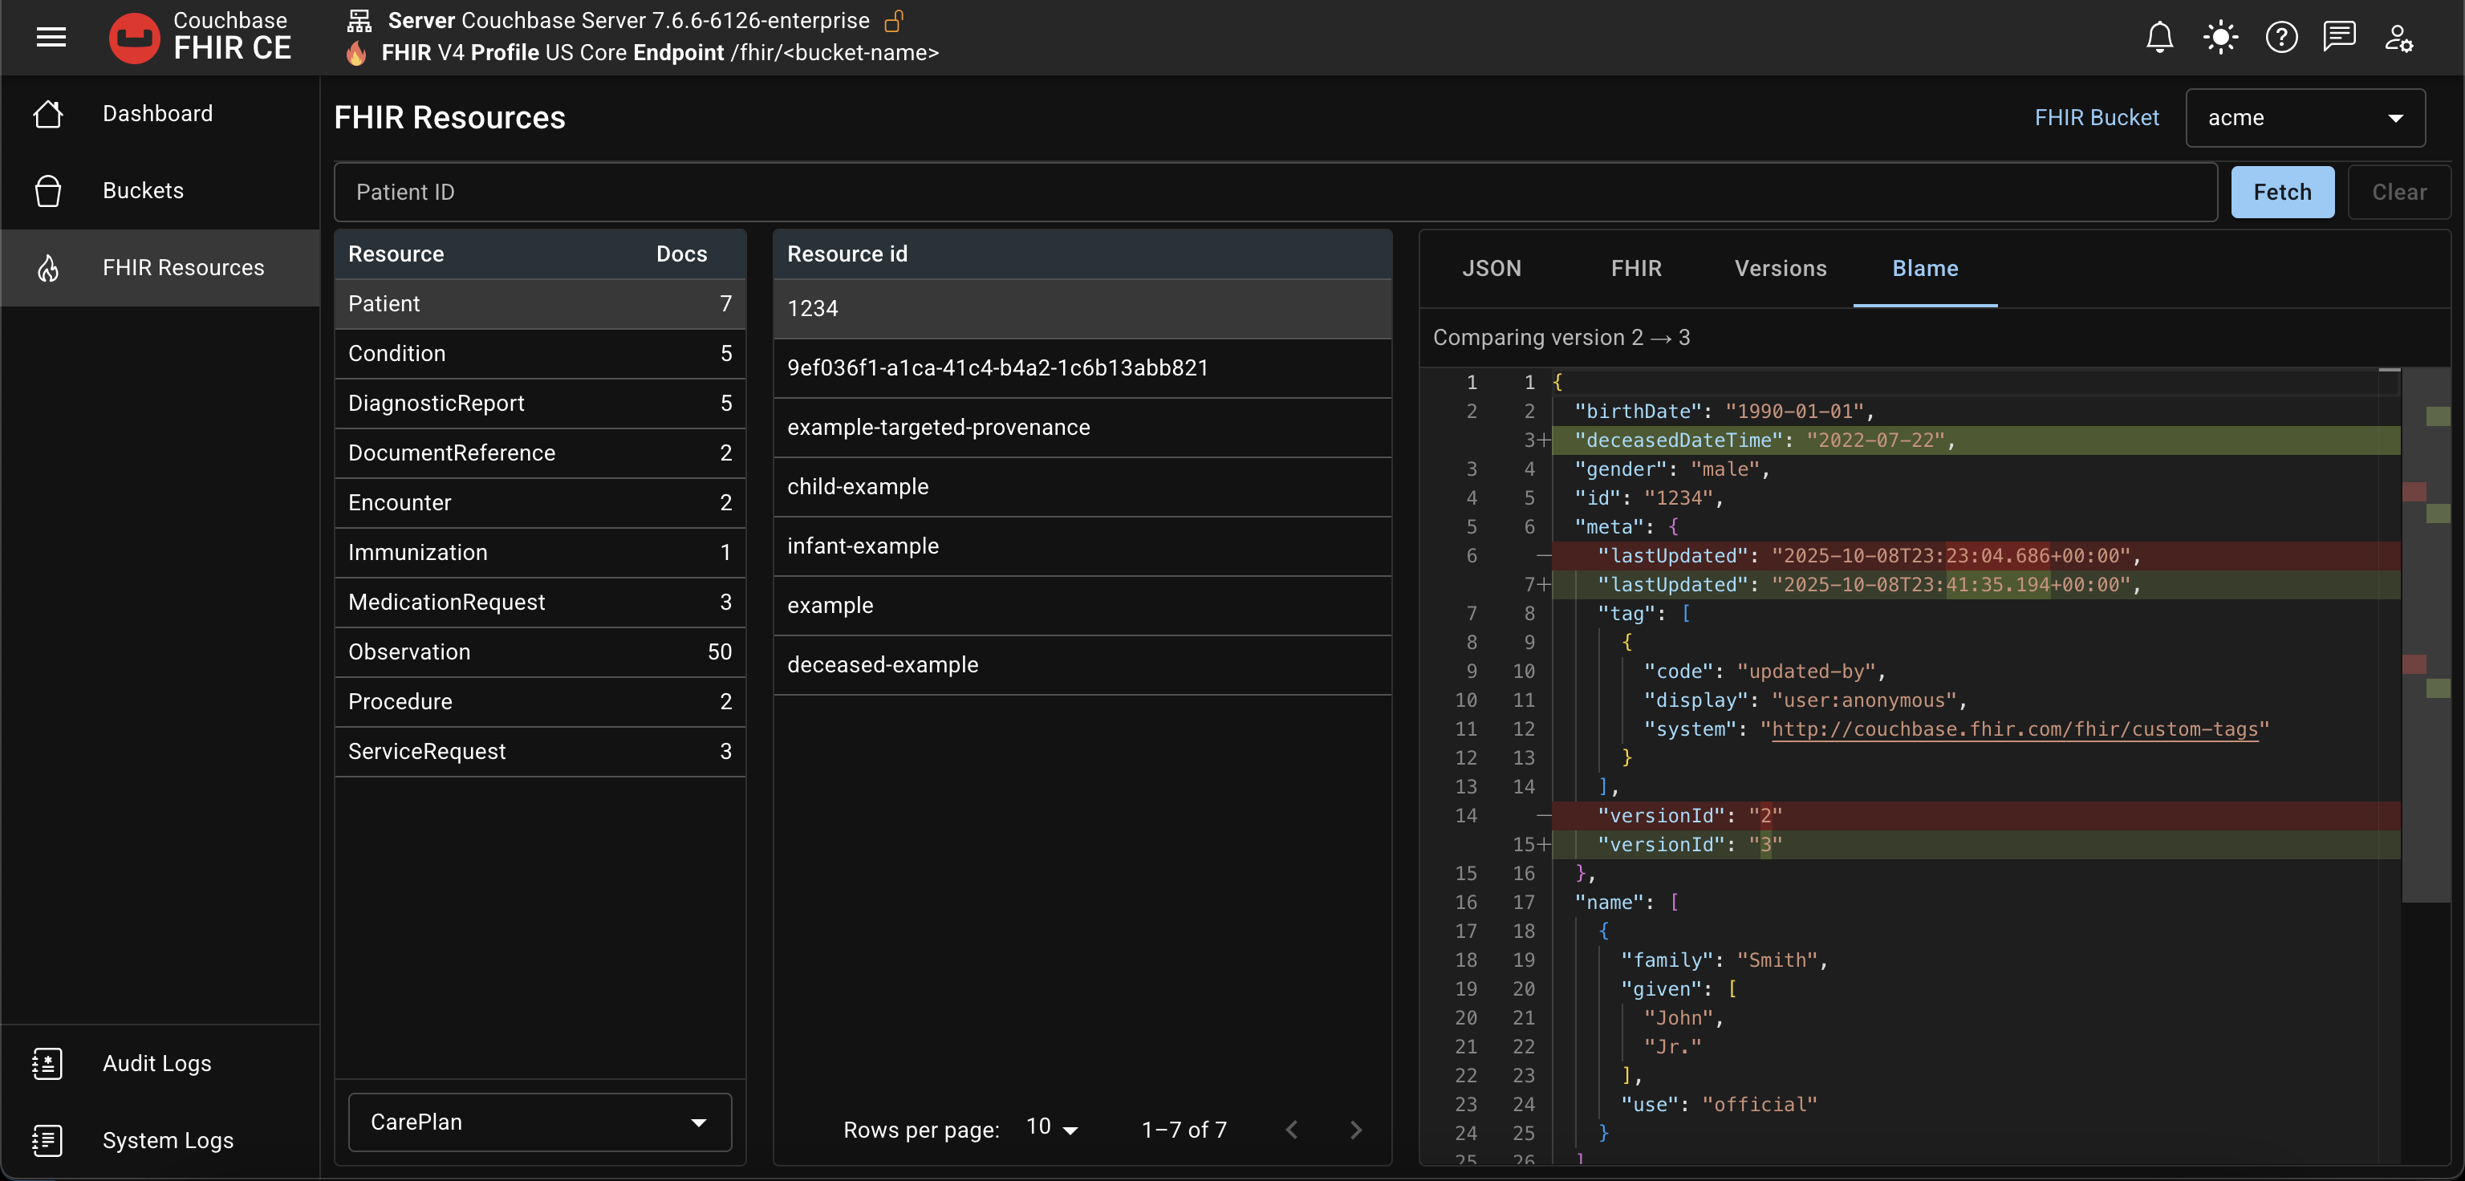The height and width of the screenshot is (1181, 2465).
Task: Expand the FHIR Bucket acme dropdown
Action: (x=2305, y=118)
